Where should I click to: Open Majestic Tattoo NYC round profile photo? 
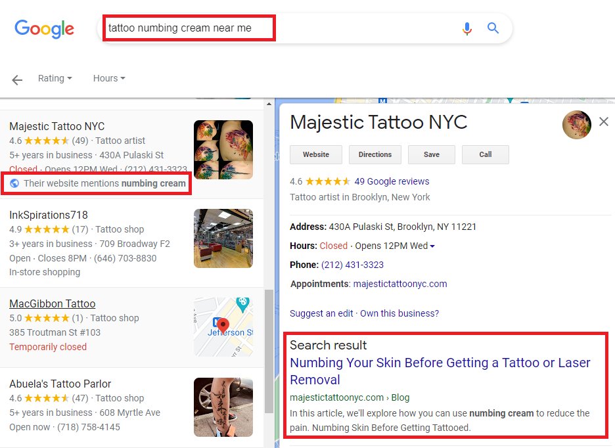[x=577, y=125]
